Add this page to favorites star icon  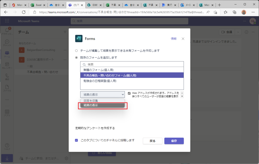click(215, 12)
